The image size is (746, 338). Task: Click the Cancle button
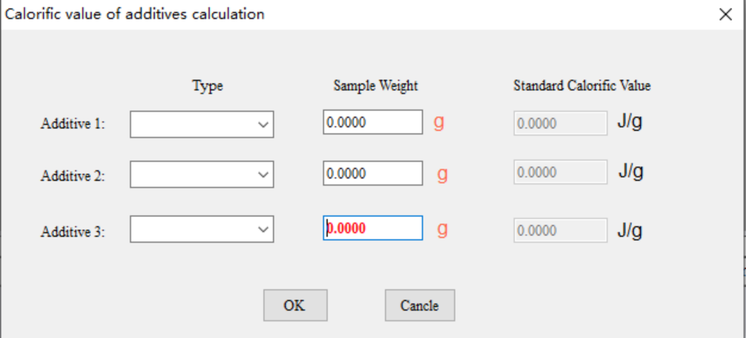coord(419,305)
